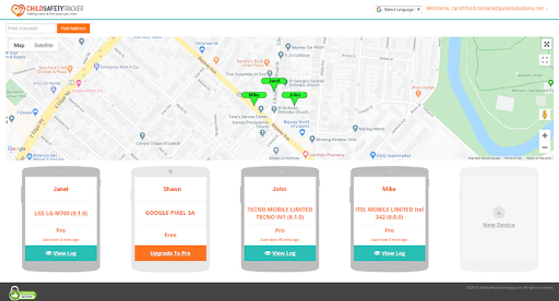Click Upgrade To Pro on Shawn's device
The image size is (559, 301).
pyautogui.click(x=170, y=253)
